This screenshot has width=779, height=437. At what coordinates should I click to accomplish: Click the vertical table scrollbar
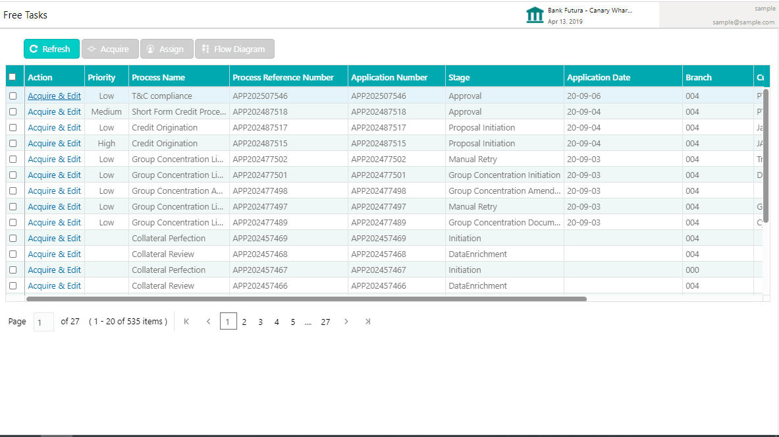tap(766, 155)
